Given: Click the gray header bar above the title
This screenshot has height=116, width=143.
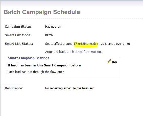Looking at the screenshot, I should [x=72, y=4].
